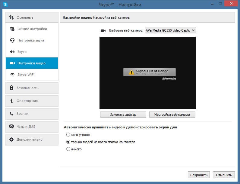Image resolution: width=240 pixels, height=184 pixels.
Task: Click the 'Автоматически принимать видео' heading
Action: (x=120, y=127)
